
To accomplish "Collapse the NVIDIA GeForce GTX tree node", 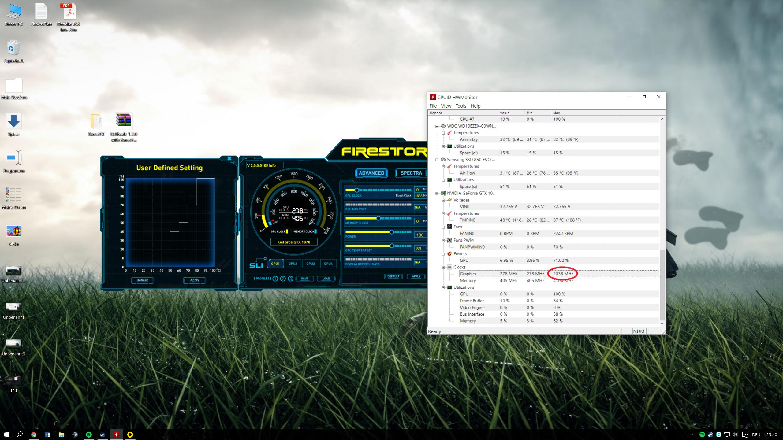I will pyautogui.click(x=437, y=193).
